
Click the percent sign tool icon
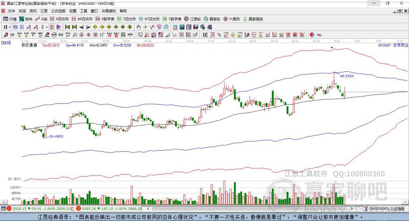click(219, 35)
